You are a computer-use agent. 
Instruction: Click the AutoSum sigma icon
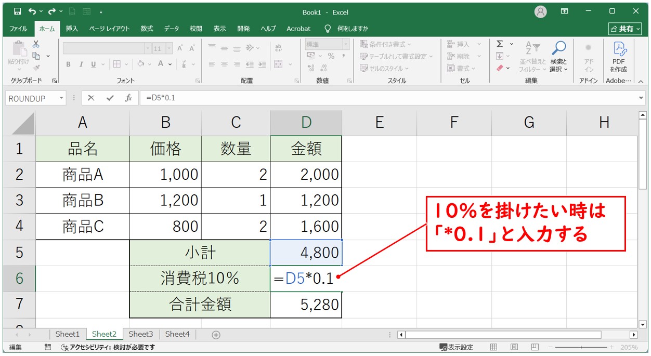pos(500,44)
